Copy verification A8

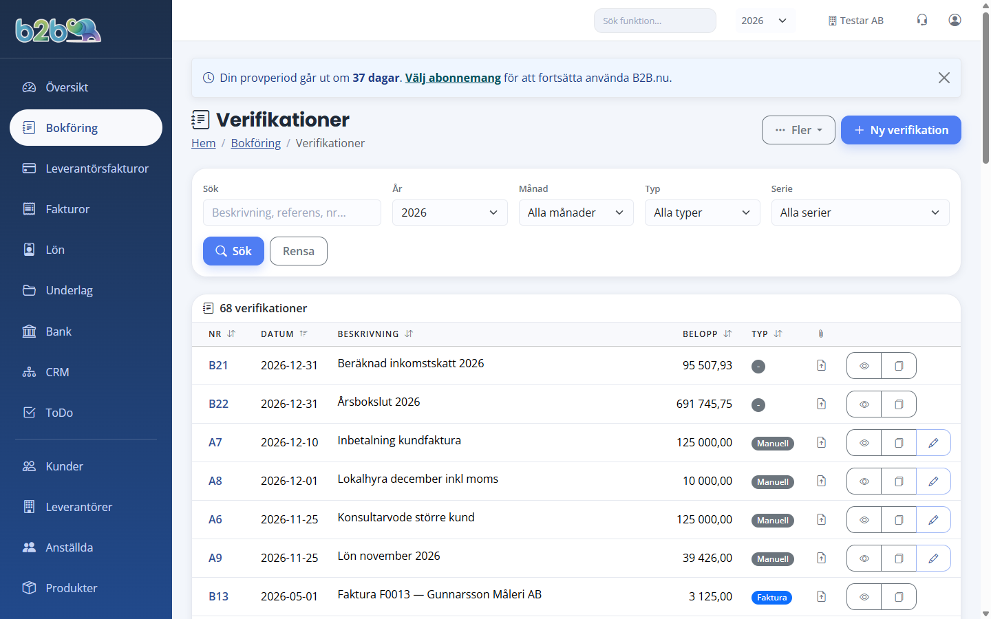click(x=899, y=481)
